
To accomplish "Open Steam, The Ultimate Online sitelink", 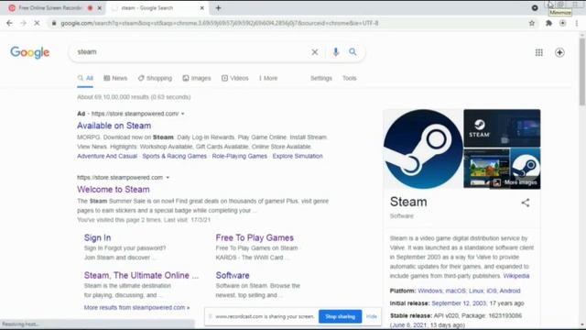I will coord(141,275).
